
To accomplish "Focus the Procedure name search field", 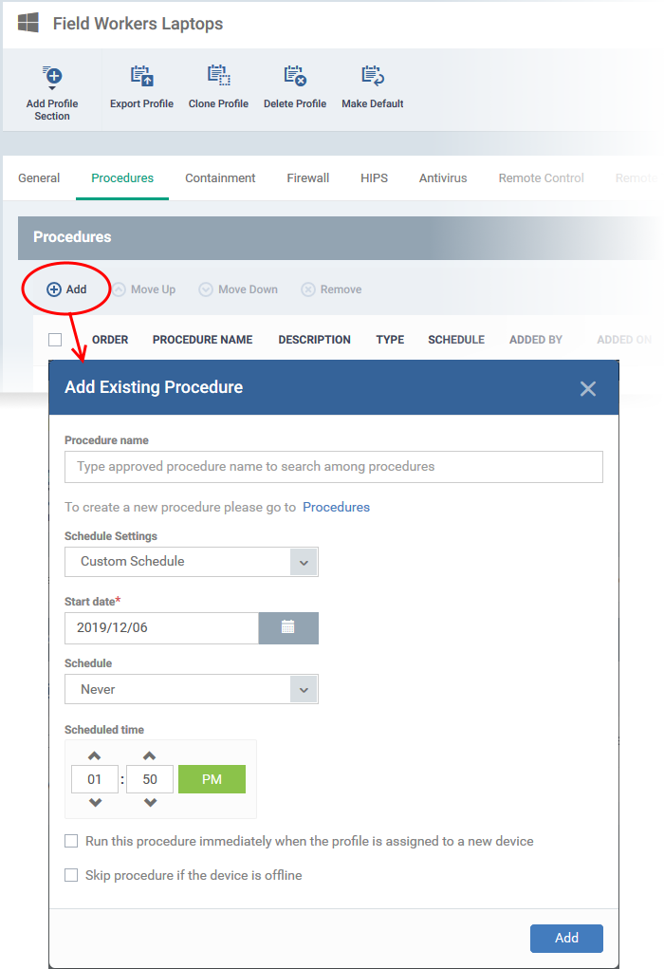I will coord(334,467).
